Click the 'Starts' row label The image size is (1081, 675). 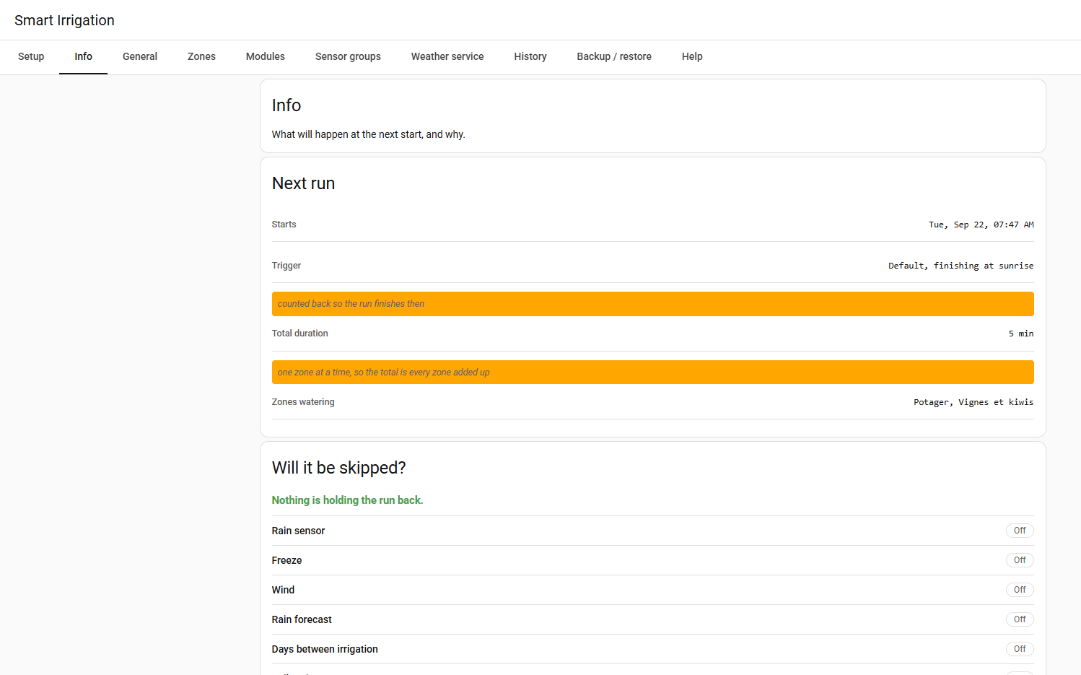[284, 225]
